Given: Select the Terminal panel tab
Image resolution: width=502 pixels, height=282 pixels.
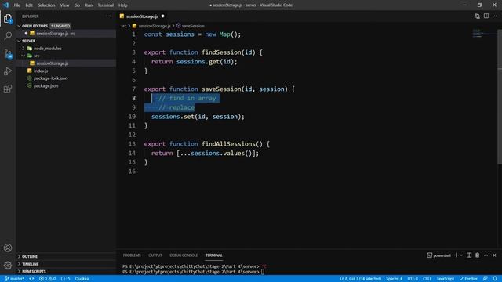Looking at the screenshot, I should click(214, 255).
